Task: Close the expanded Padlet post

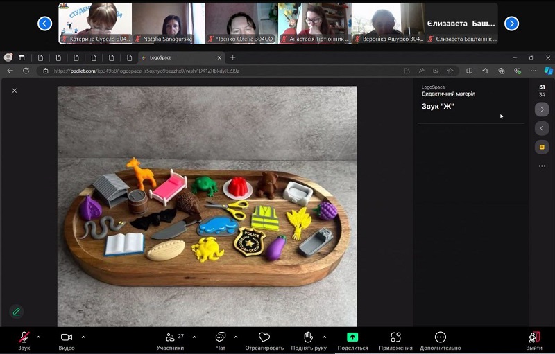Action: pyautogui.click(x=15, y=91)
